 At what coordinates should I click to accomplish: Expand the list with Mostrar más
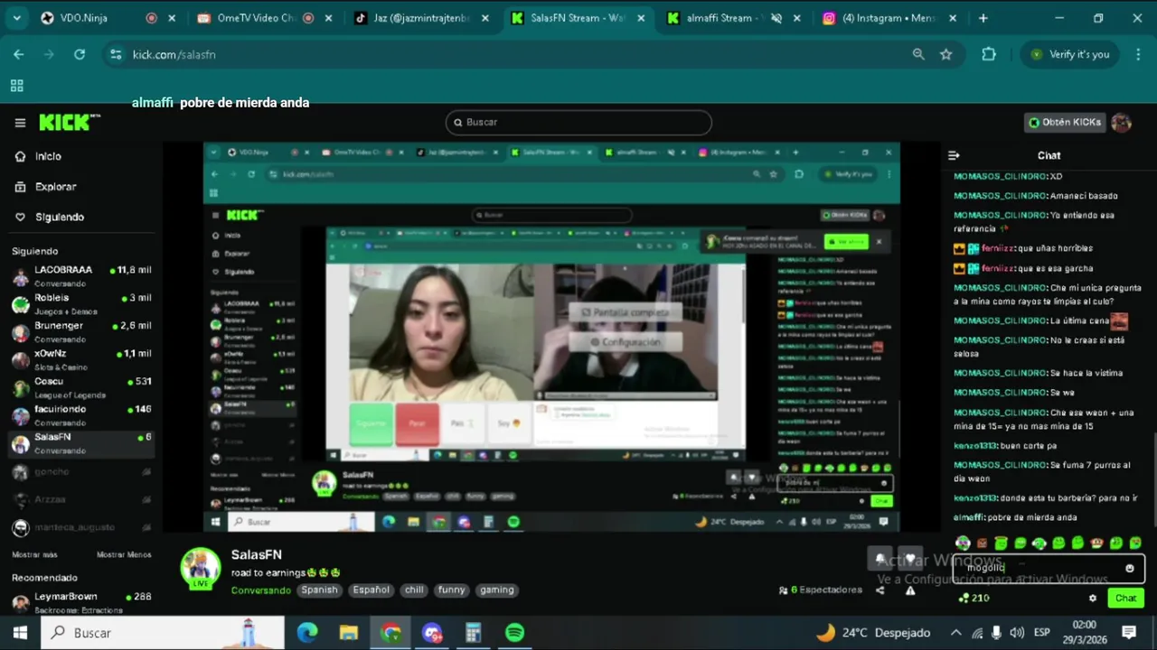coord(34,554)
